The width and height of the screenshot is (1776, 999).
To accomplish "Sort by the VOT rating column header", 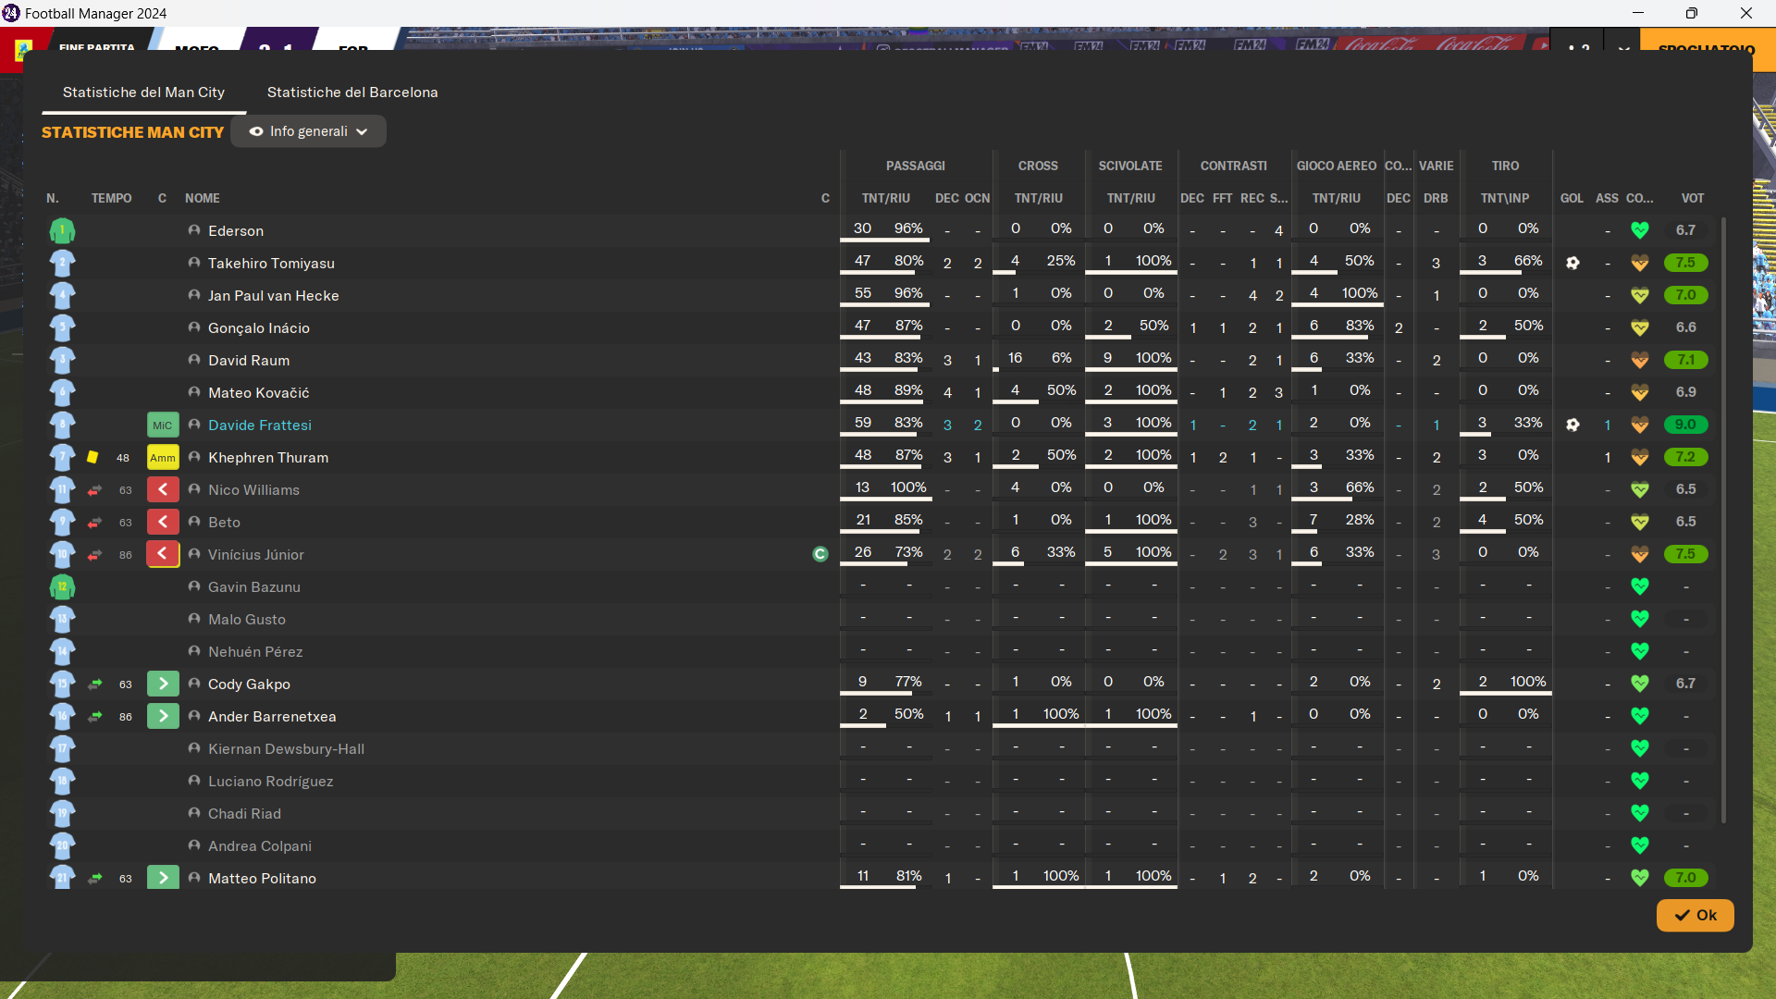I will pos(1693,198).
